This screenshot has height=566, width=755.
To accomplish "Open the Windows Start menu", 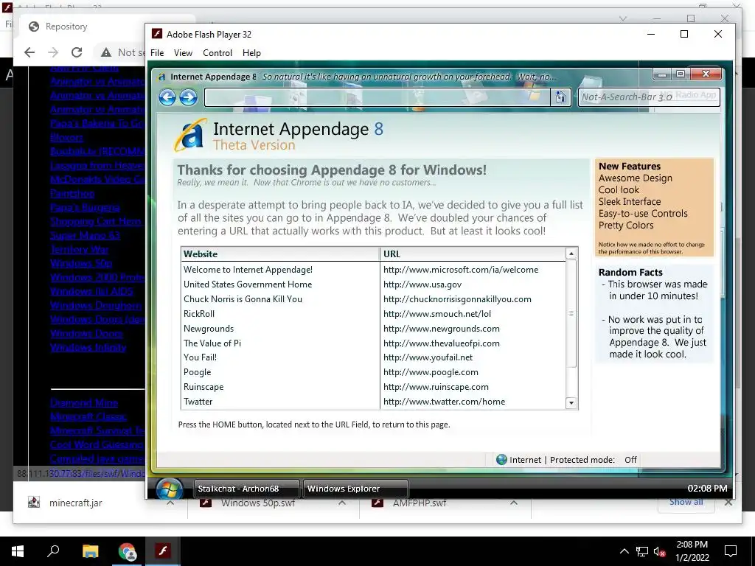I will pyautogui.click(x=18, y=551).
